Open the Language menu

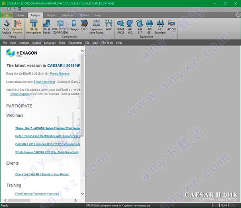click(50, 43)
